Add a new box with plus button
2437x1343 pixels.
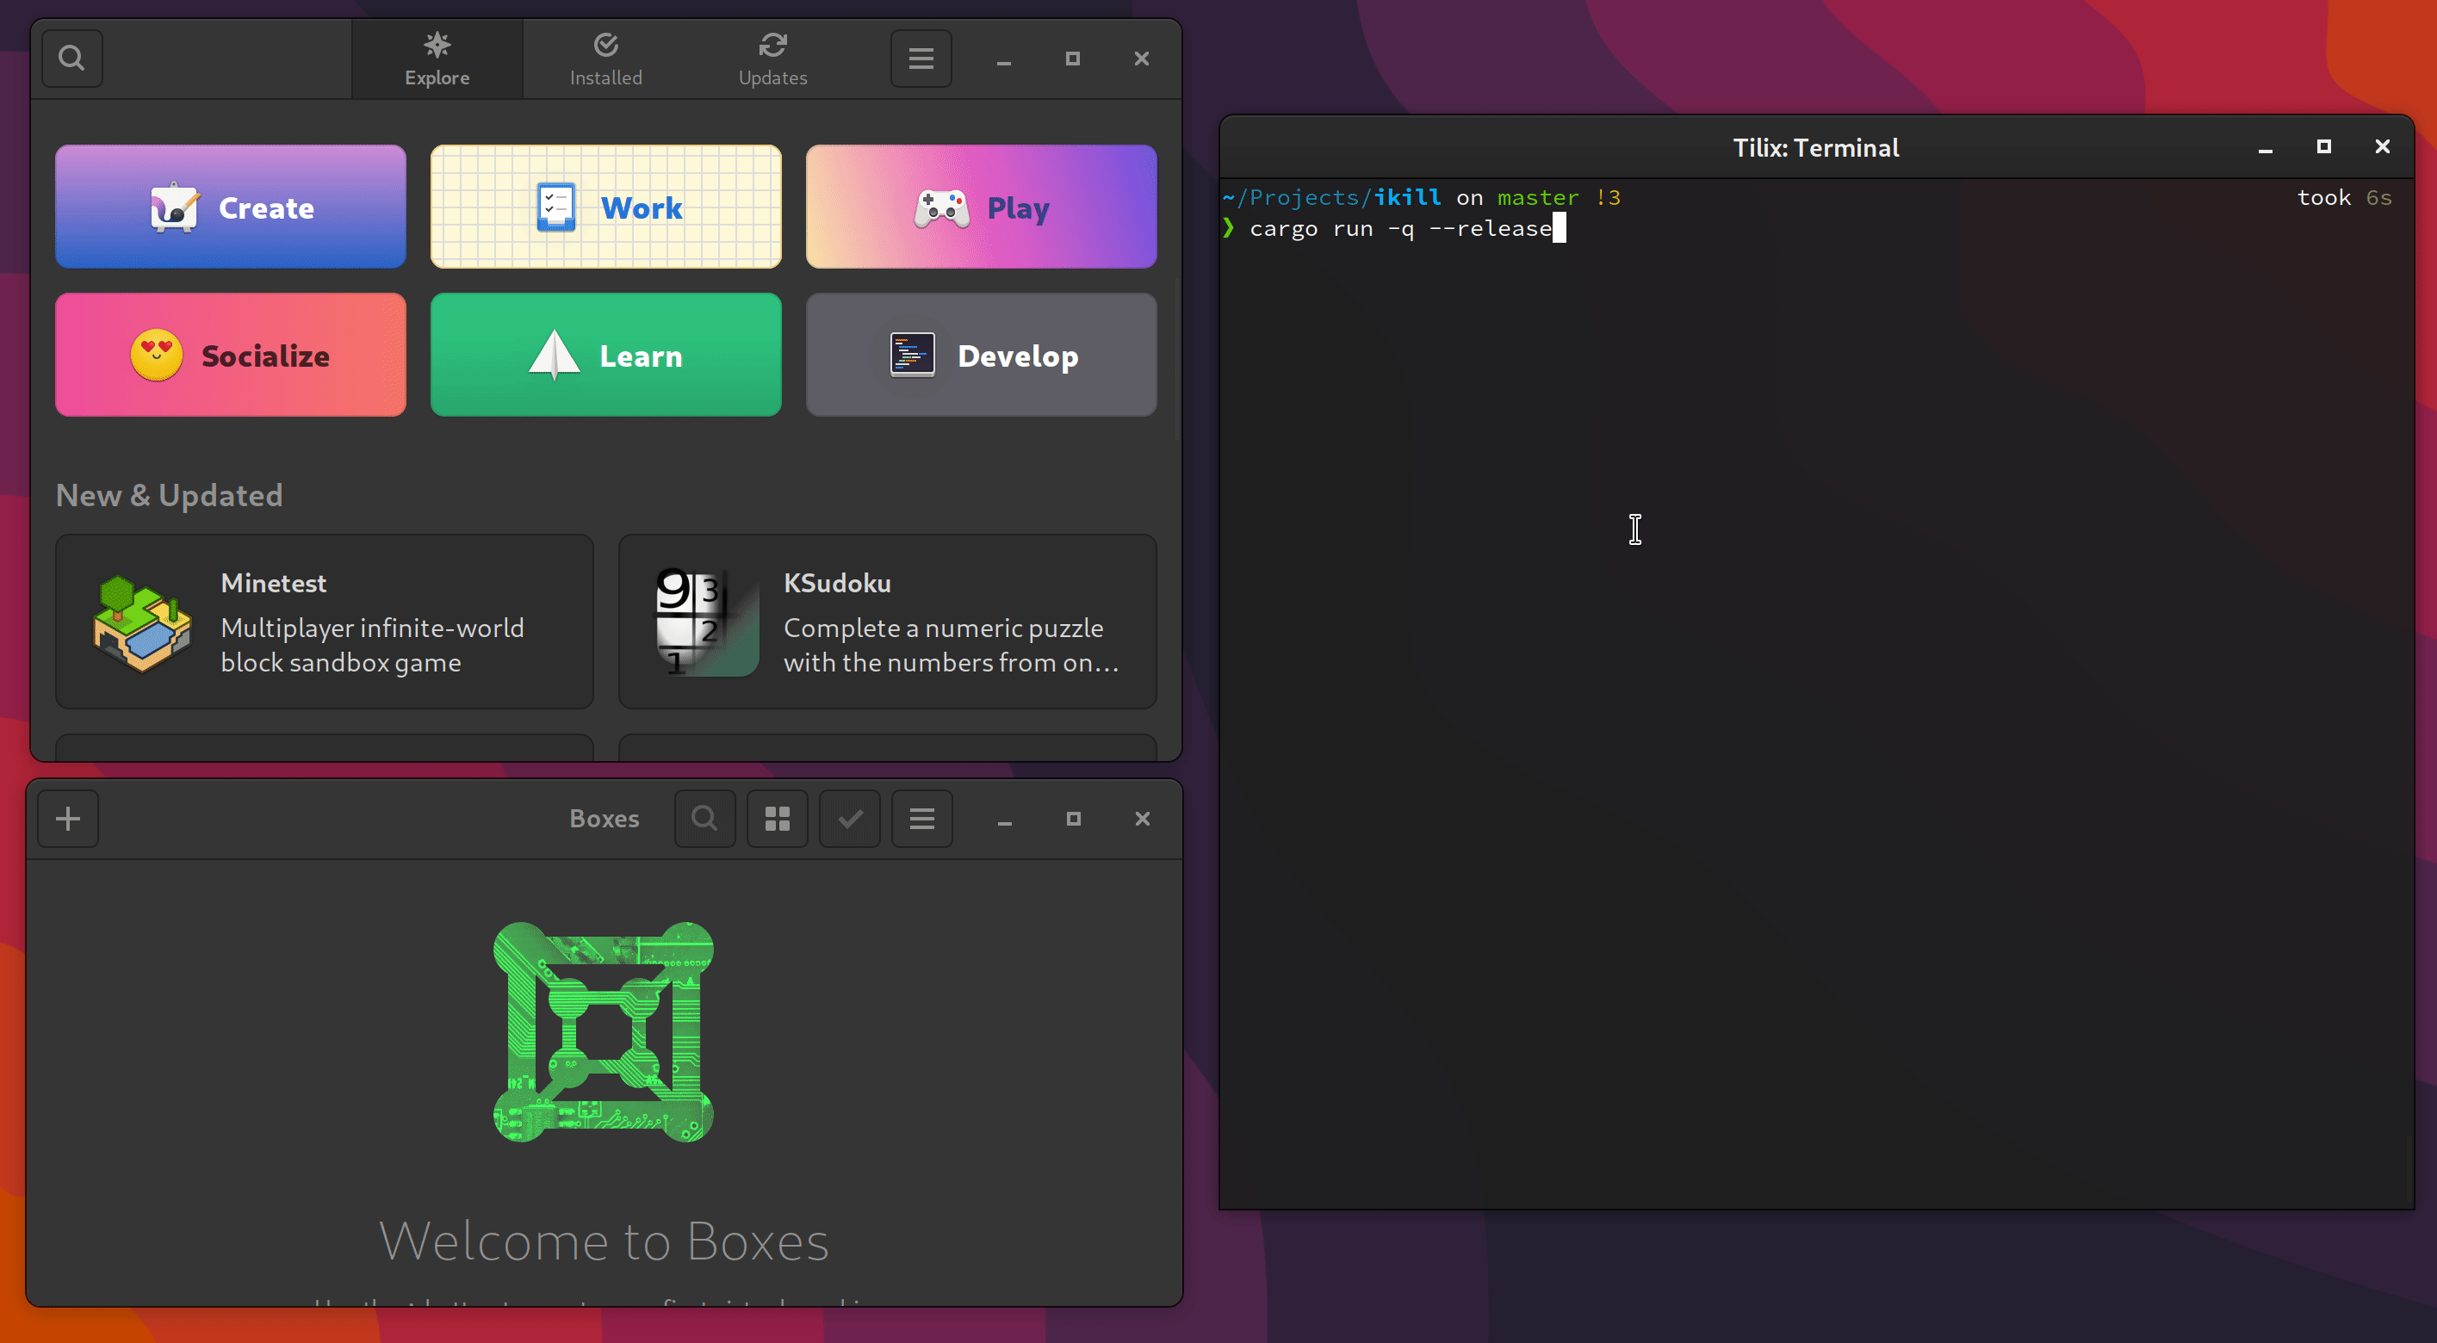[x=68, y=818]
